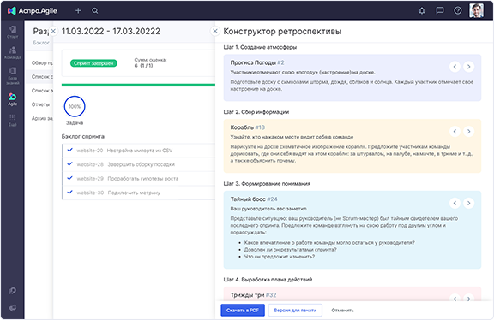The image size is (494, 320).
Task: Click heading Шаг 2. Сбор информации
Action: pyautogui.click(x=256, y=112)
